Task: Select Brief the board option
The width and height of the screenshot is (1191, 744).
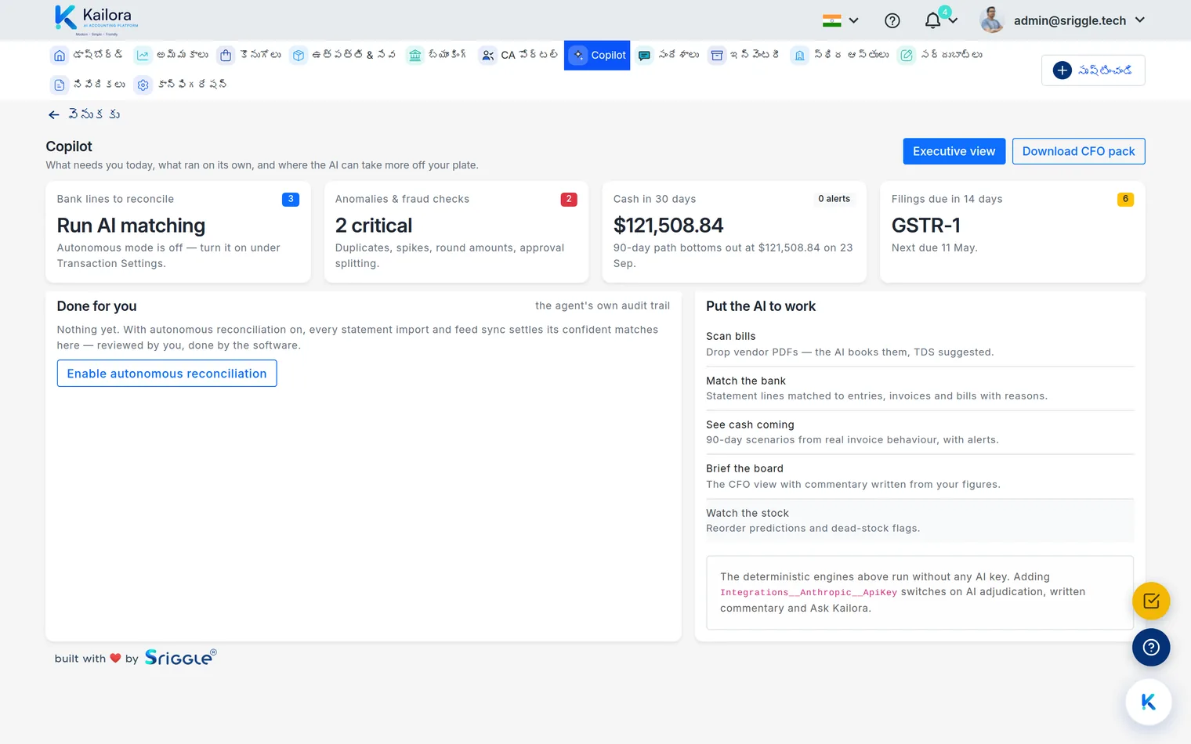Action: point(920,476)
